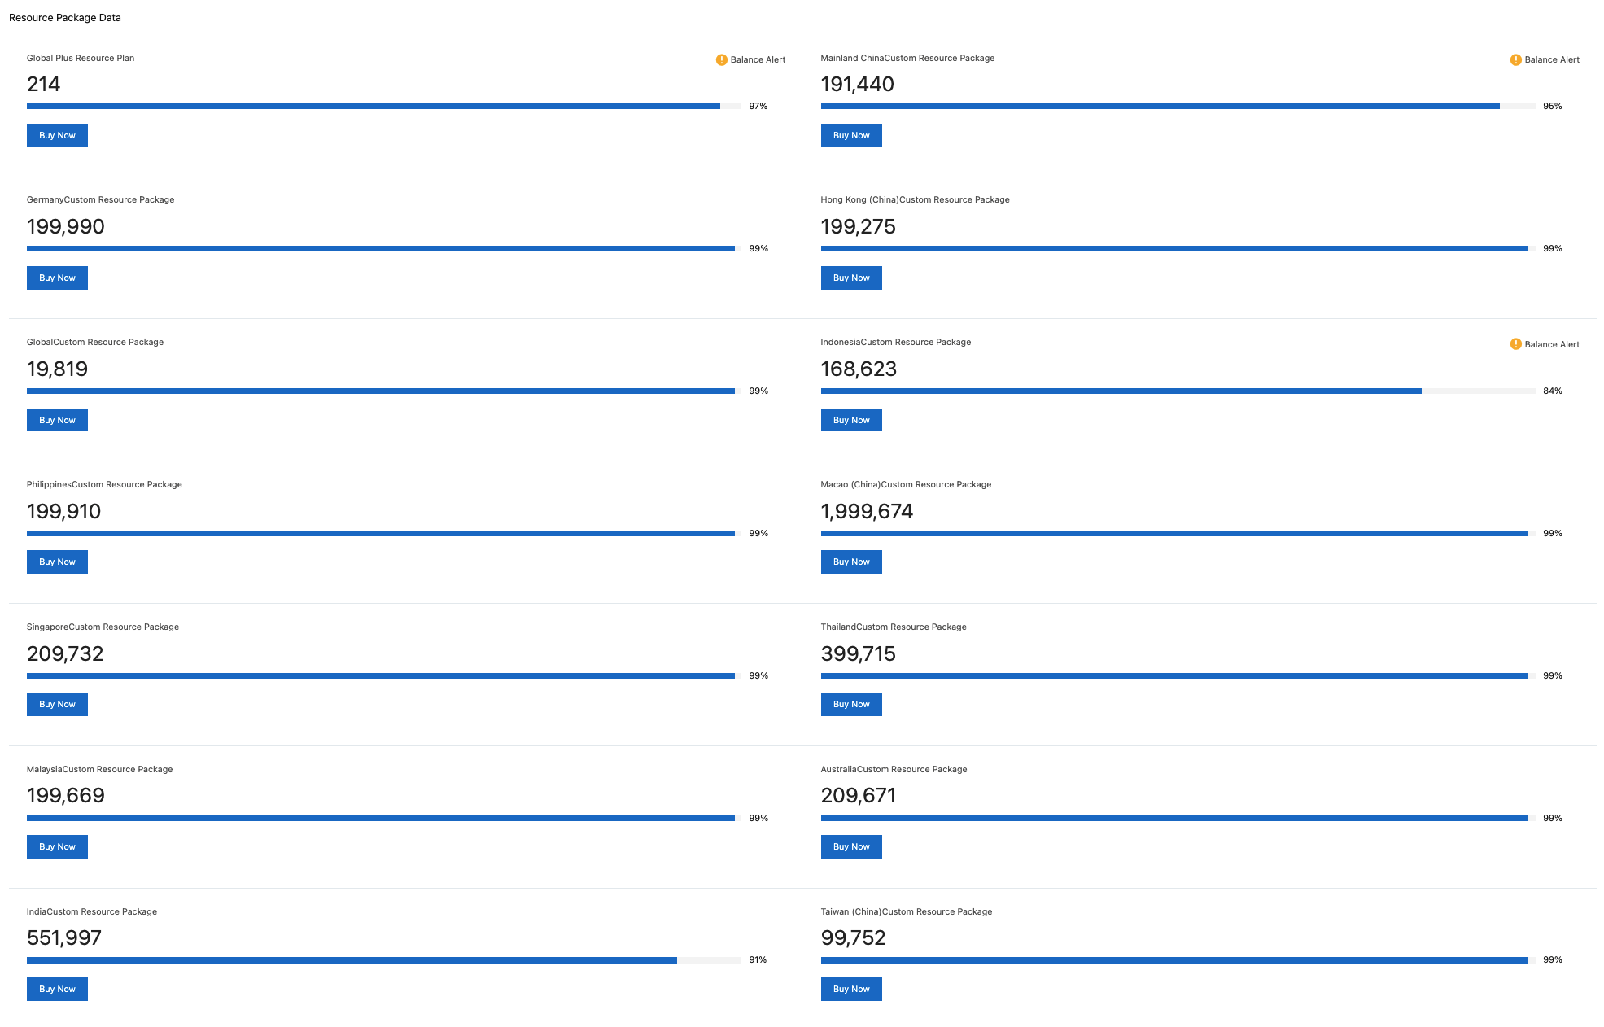Viewport: 1604px width, 1027px height.
Task: Click Buy Now for Macao (China) package
Action: tap(851, 562)
